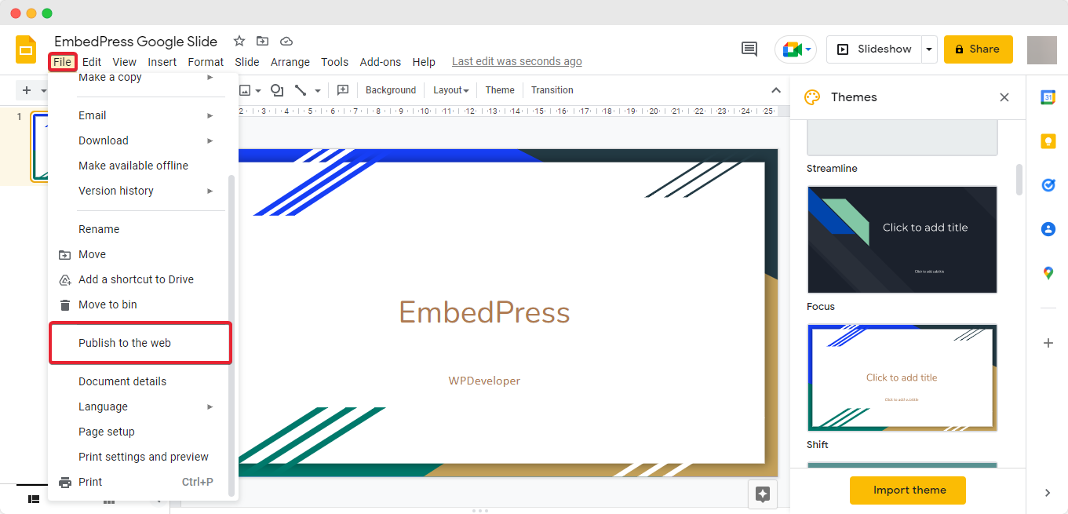
Task: Switch to filmstrip view icon
Action: (34, 499)
